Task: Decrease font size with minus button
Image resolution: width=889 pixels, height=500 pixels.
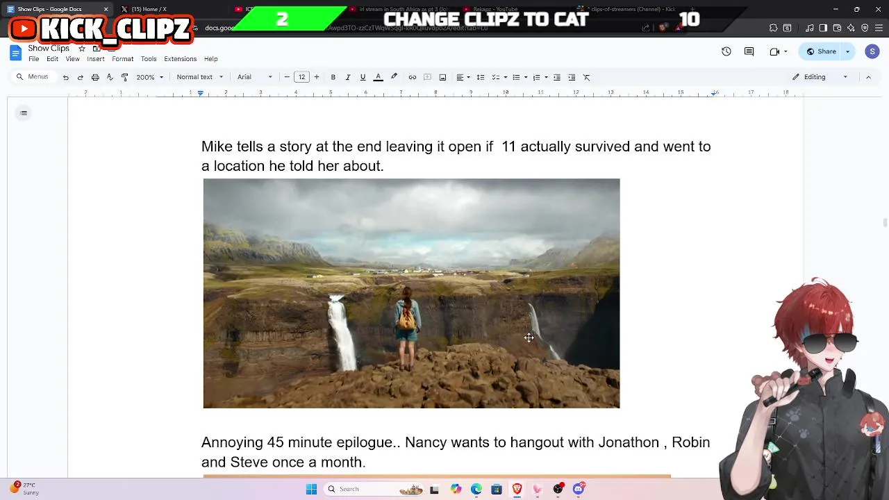Action: (287, 77)
